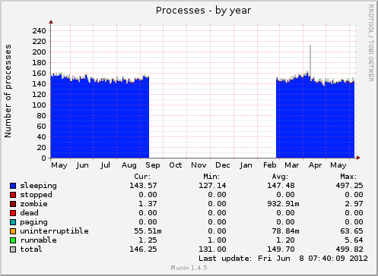This screenshot has height=276, width=378.
Task: Click the 'total' legend label
Action: [31, 249]
